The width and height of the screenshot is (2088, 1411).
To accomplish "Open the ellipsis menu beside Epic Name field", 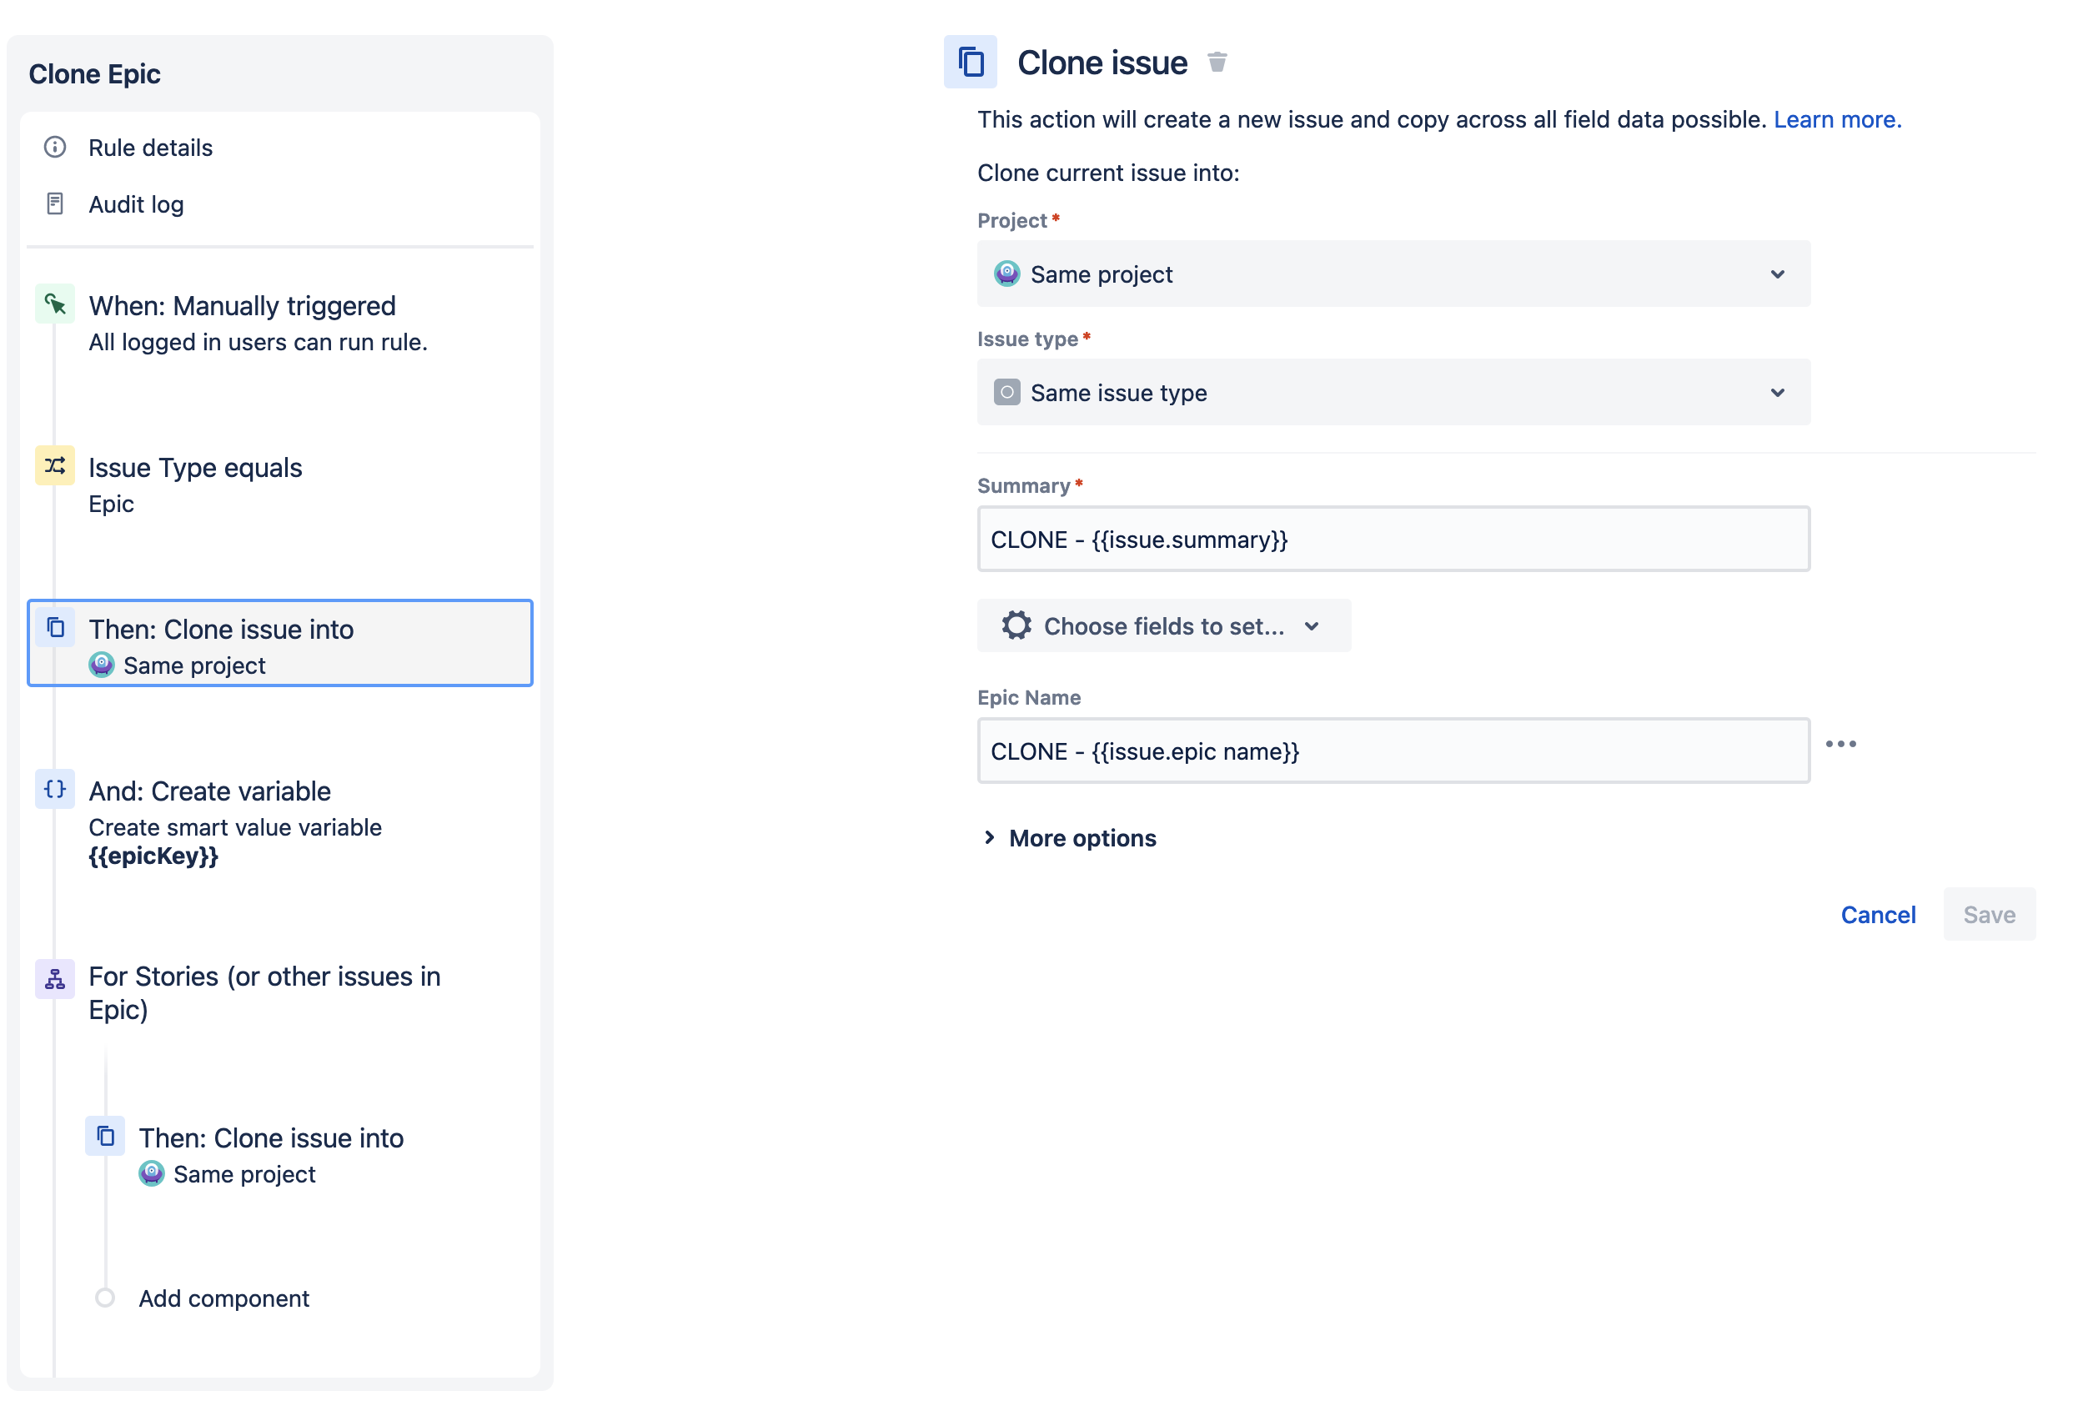I will 1843,743.
